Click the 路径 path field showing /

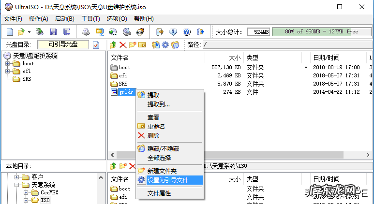tap(287, 45)
